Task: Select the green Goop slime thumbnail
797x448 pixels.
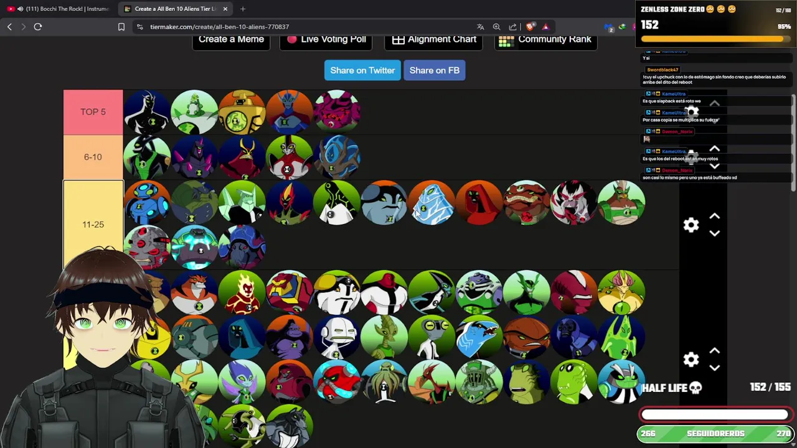Action: (x=620, y=337)
